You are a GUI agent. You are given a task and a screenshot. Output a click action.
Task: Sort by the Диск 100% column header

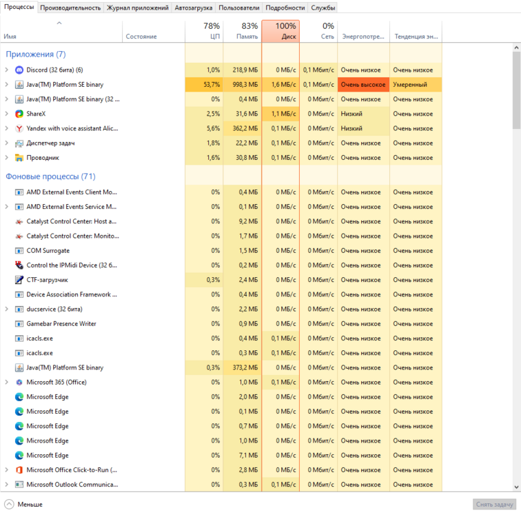280,31
